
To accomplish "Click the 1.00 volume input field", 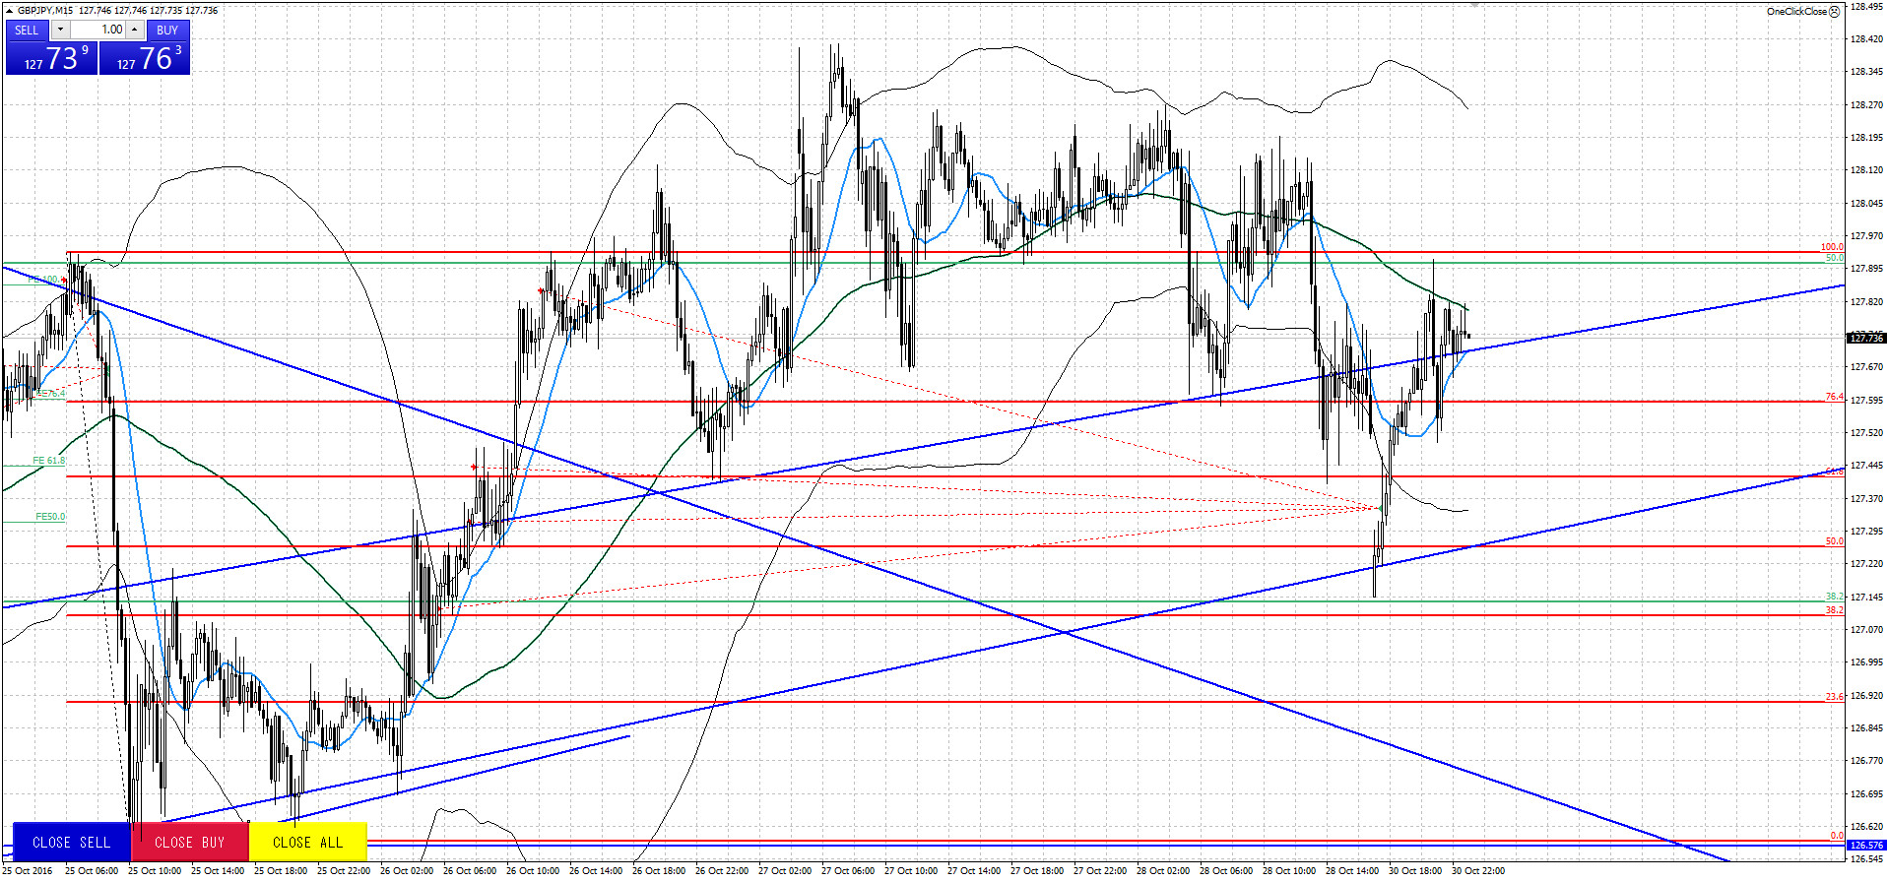I will tap(98, 30).
